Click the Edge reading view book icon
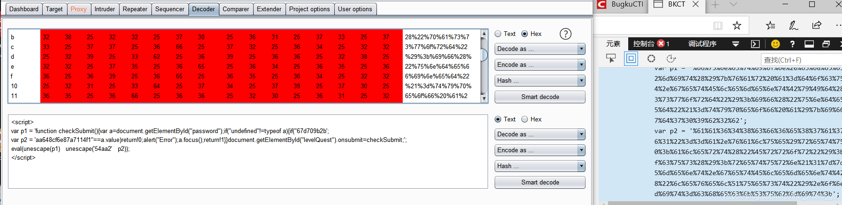The height and width of the screenshot is (205, 842). click(x=717, y=26)
